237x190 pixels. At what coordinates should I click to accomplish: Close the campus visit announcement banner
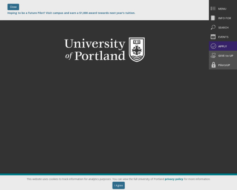point(13,7)
